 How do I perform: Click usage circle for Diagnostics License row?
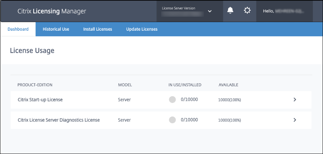[172, 120]
